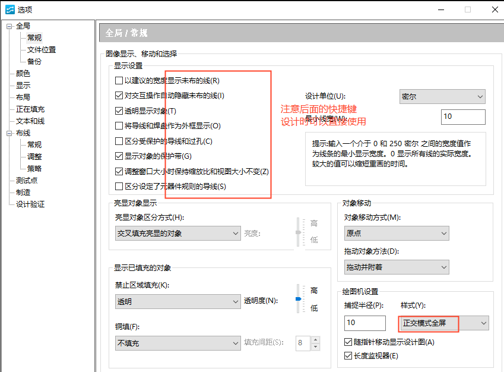
Task: Click the up arrow of 填充间距 stepper
Action: (x=315, y=341)
